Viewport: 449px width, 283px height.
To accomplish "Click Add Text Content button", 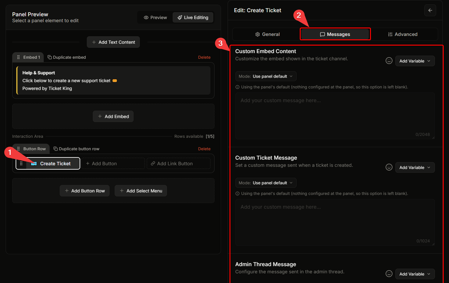I will (x=113, y=42).
